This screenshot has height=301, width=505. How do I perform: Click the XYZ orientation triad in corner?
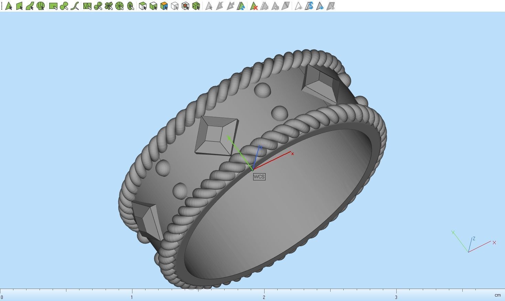(x=474, y=241)
